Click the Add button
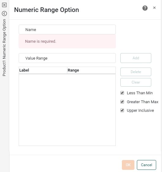The image size is (162, 172). tap(136, 58)
